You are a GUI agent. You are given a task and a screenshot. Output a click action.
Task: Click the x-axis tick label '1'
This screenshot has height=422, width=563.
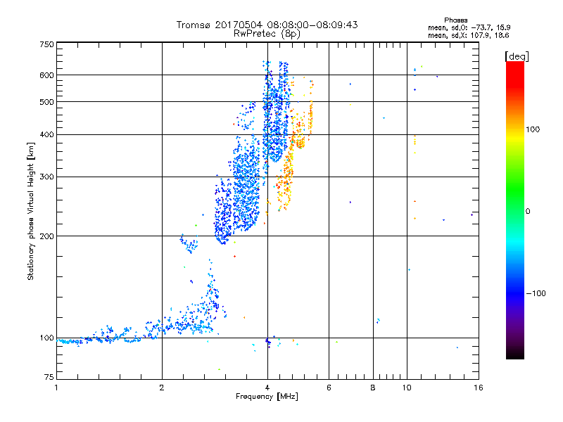[x=56, y=388]
